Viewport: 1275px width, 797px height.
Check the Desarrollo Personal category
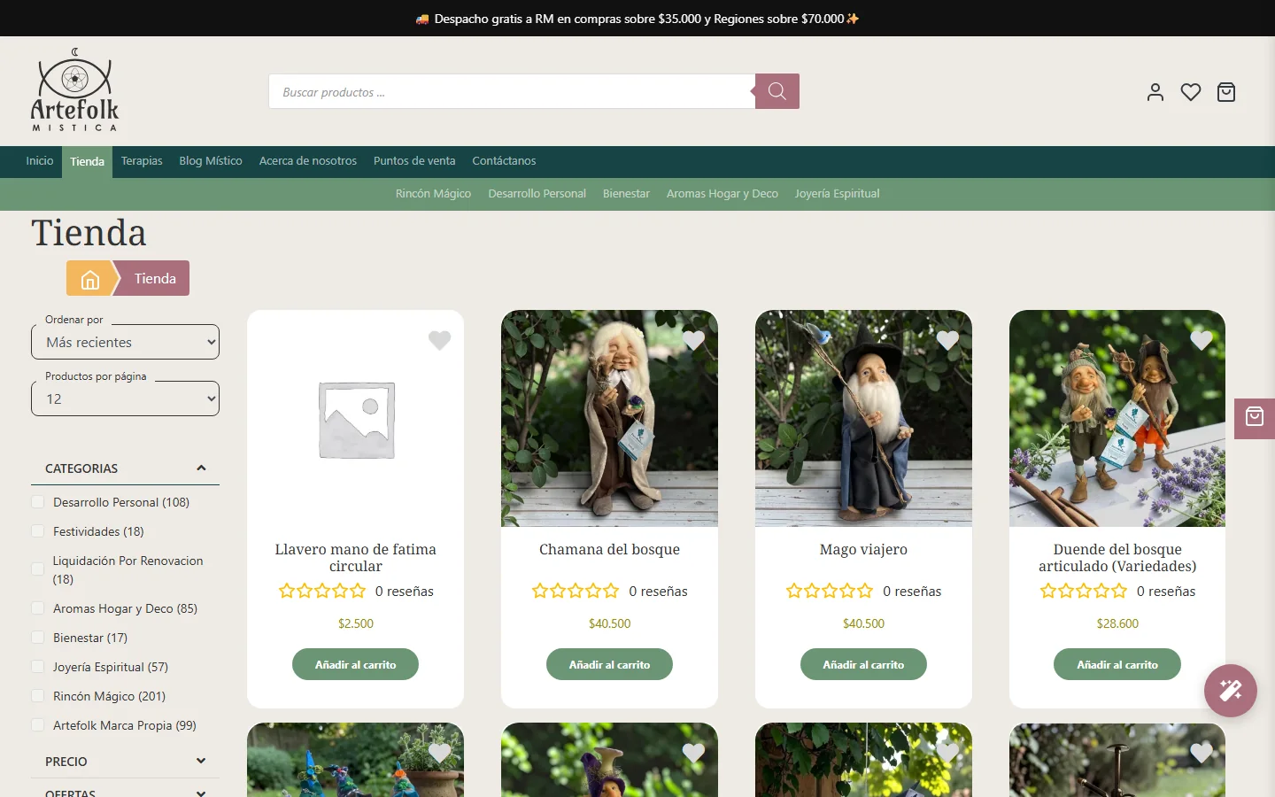(37, 502)
